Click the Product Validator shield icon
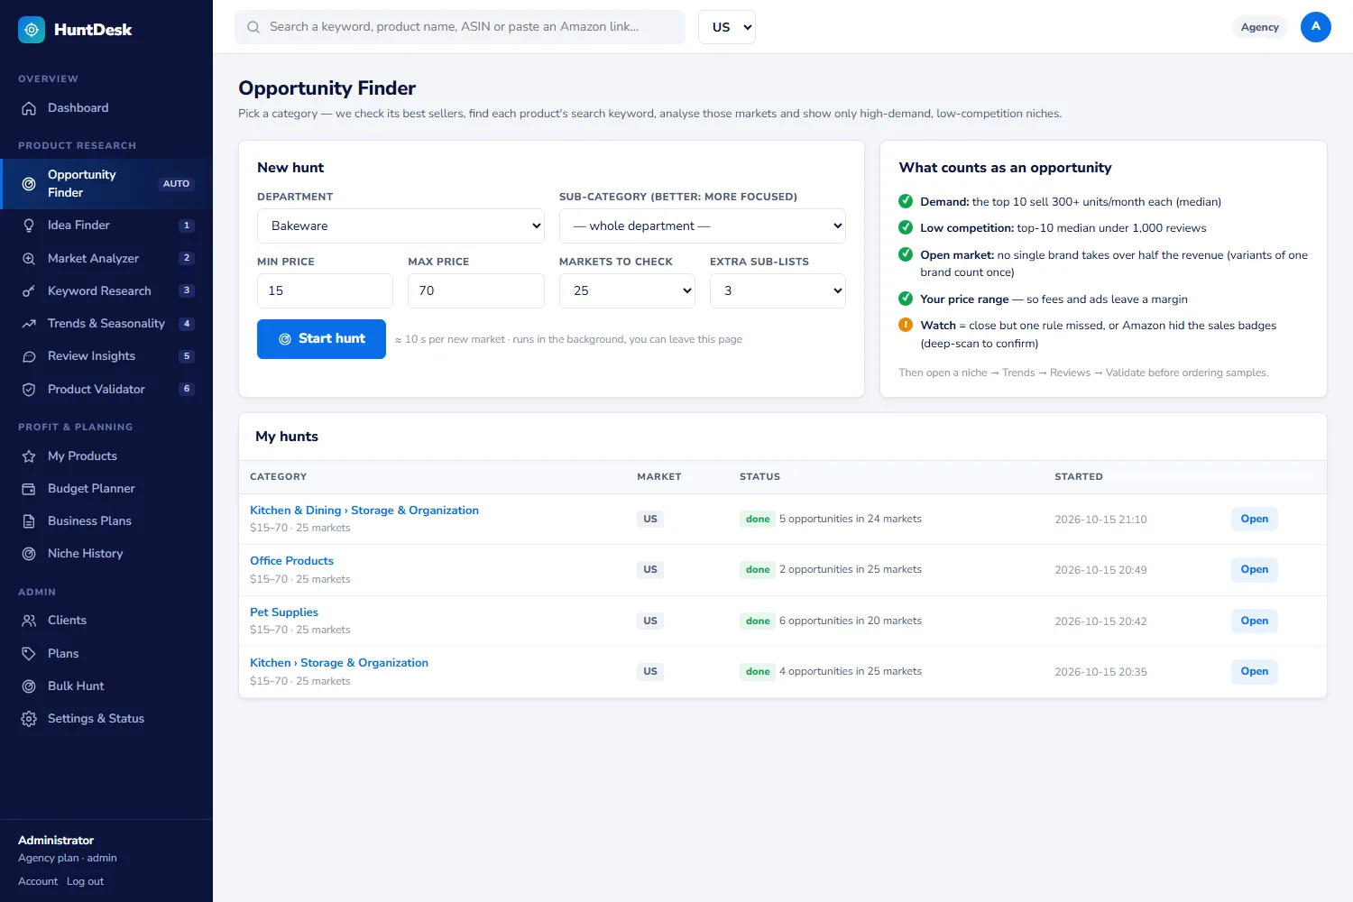 pos(29,390)
